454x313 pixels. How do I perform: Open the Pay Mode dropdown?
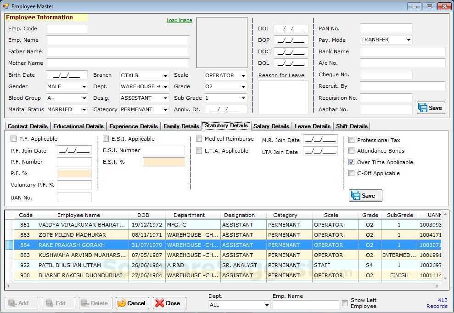coord(409,40)
